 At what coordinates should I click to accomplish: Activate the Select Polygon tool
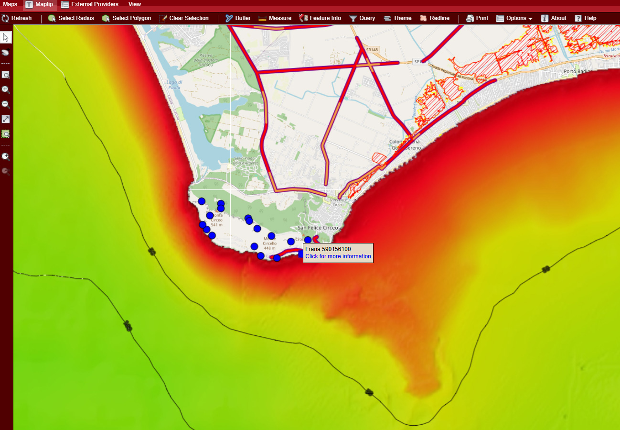coord(127,18)
